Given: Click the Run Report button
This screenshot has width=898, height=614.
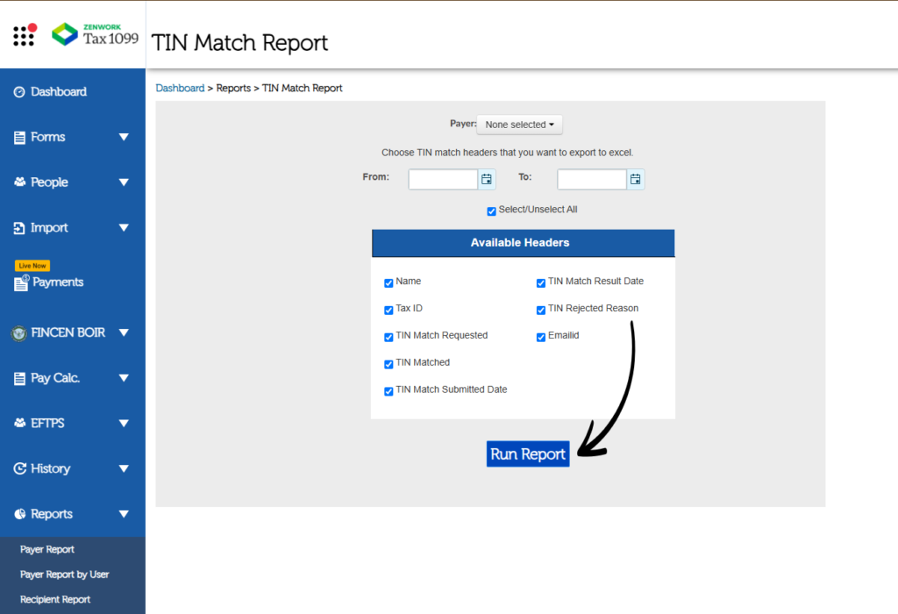Looking at the screenshot, I should [x=528, y=453].
